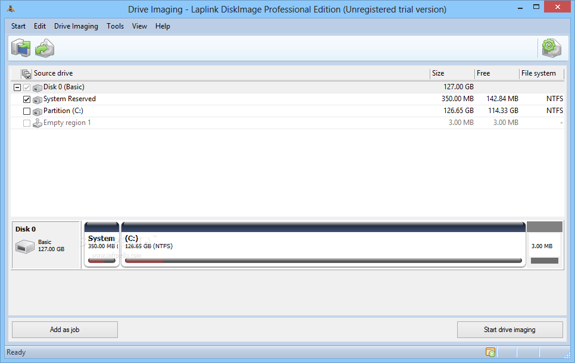This screenshot has width=575, height=363.
Task: Click the Free column header
Action: tap(497, 73)
